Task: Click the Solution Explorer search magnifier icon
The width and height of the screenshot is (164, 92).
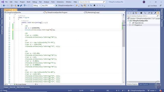Action: pos(158,16)
